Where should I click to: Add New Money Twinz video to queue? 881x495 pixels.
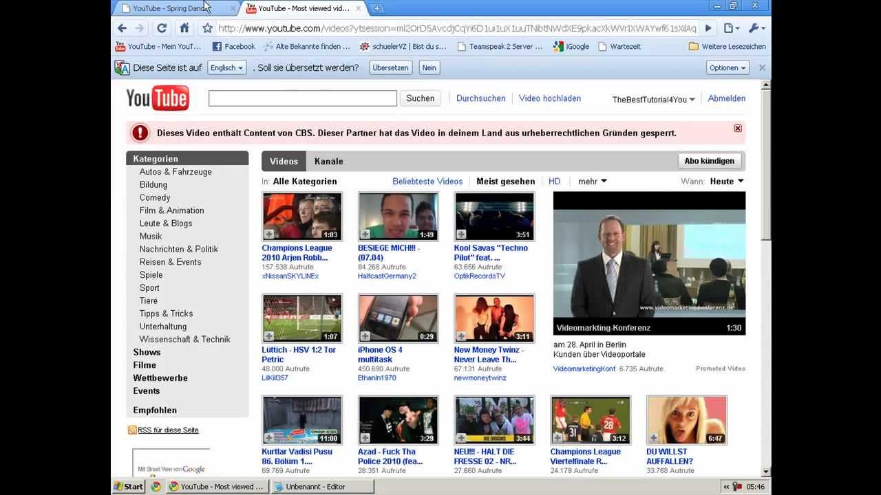pyautogui.click(x=462, y=336)
